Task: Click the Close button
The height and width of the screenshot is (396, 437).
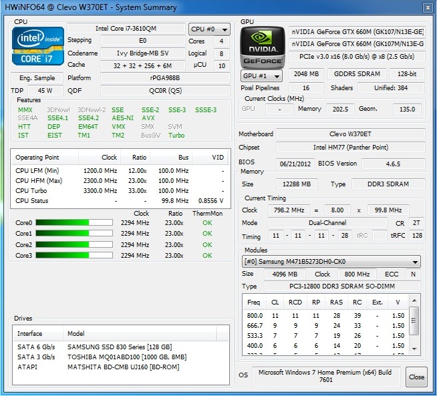Action: pos(416,377)
